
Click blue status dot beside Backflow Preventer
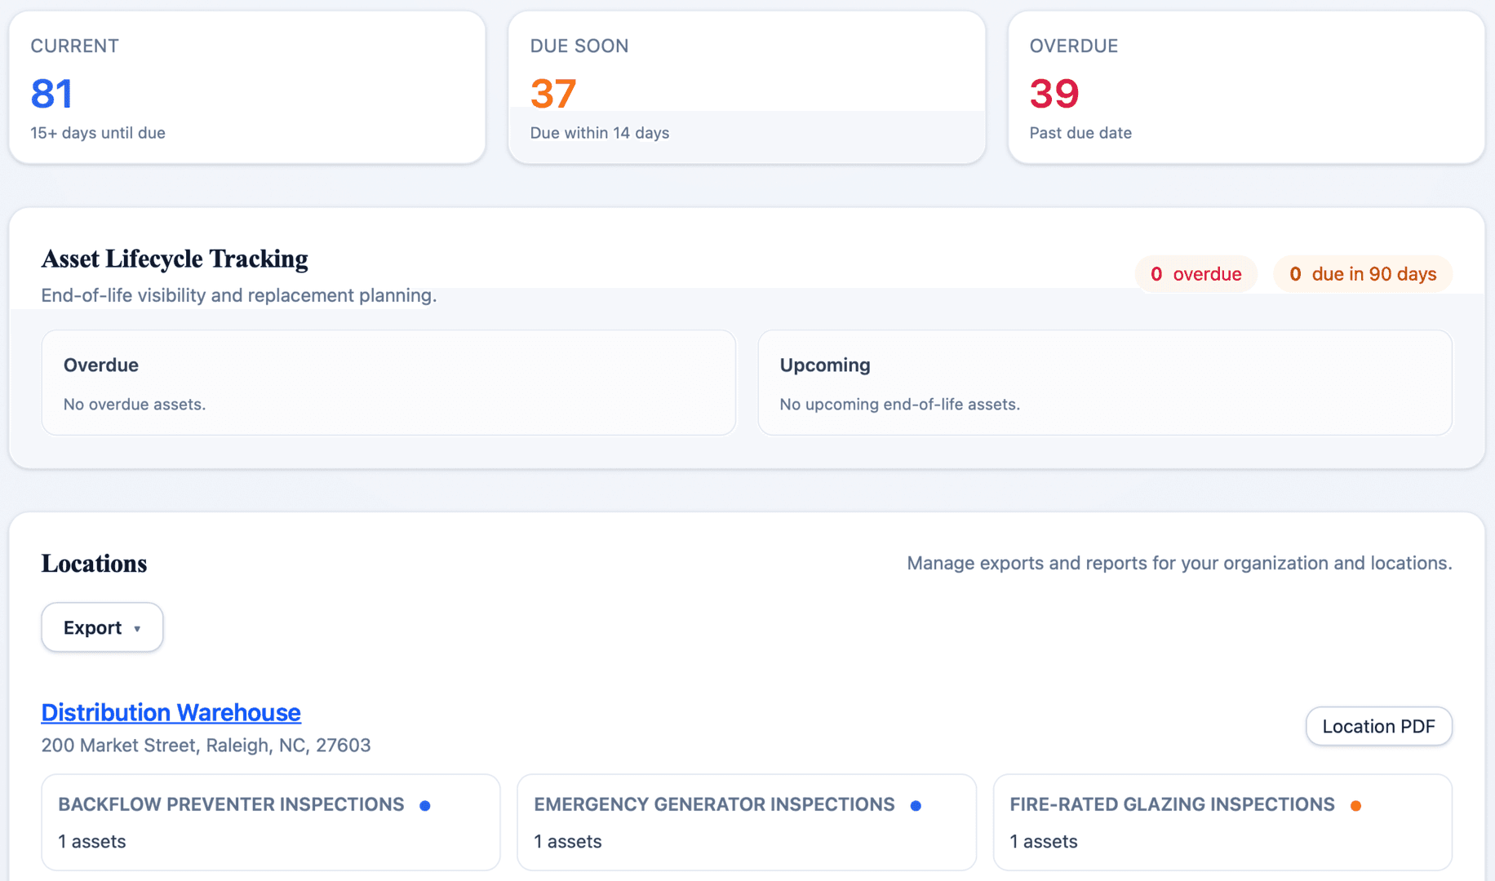click(x=425, y=806)
